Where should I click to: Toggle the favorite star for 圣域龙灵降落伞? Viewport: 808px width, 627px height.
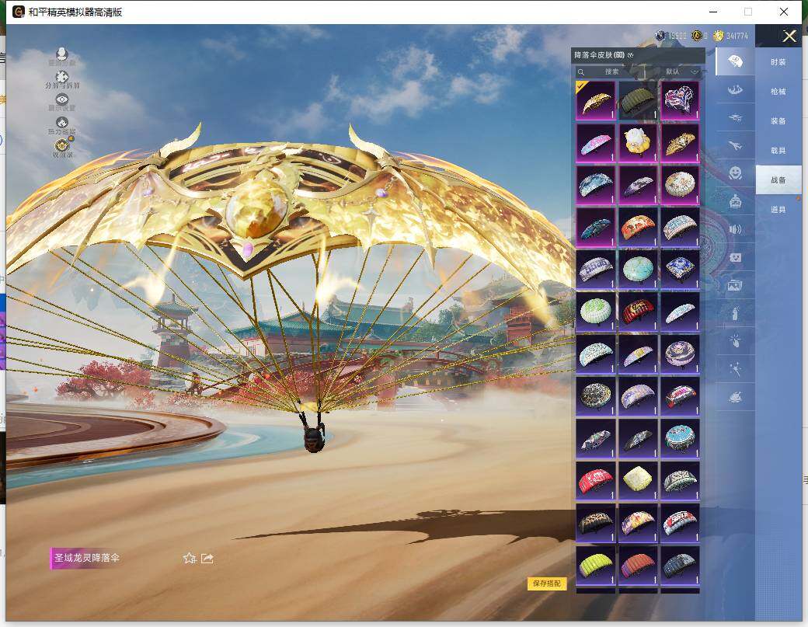[x=189, y=558]
